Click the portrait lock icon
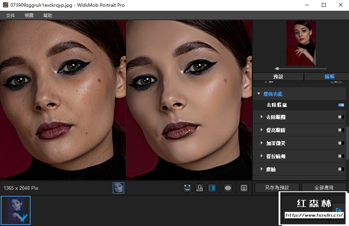 point(199,188)
